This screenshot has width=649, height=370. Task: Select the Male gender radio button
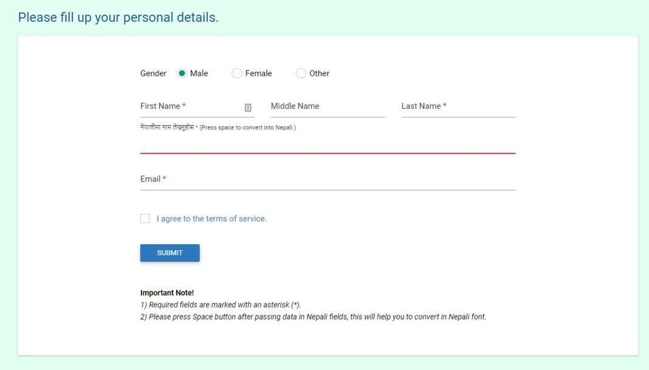[181, 73]
